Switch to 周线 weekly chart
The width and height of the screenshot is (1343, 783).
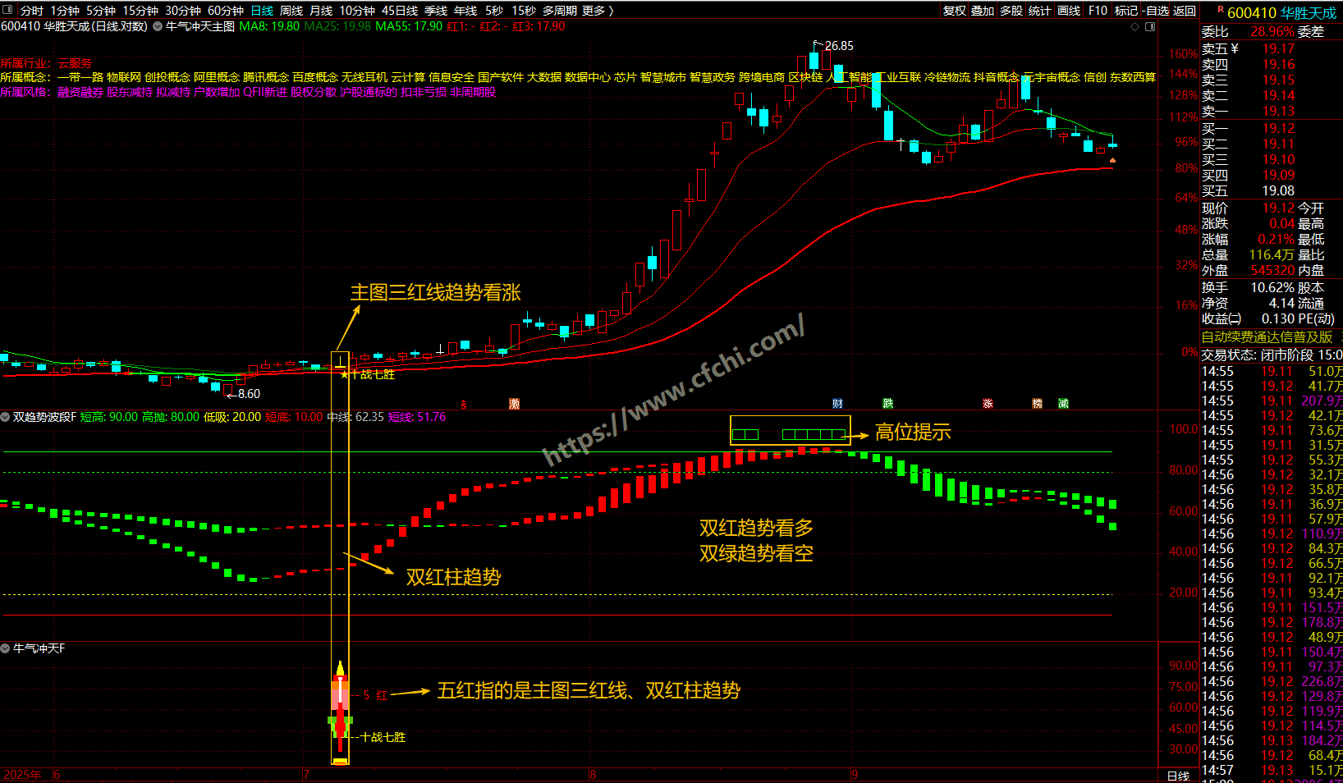[291, 11]
